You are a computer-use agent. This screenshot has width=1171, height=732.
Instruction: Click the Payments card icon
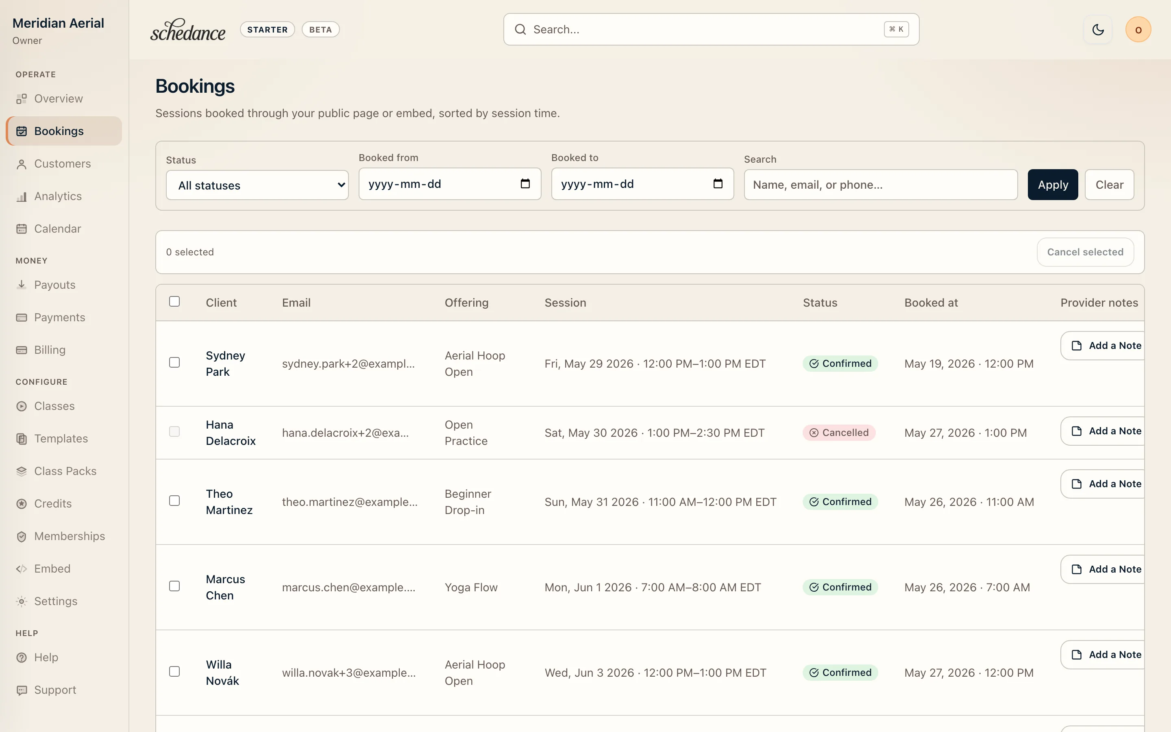[x=21, y=318]
